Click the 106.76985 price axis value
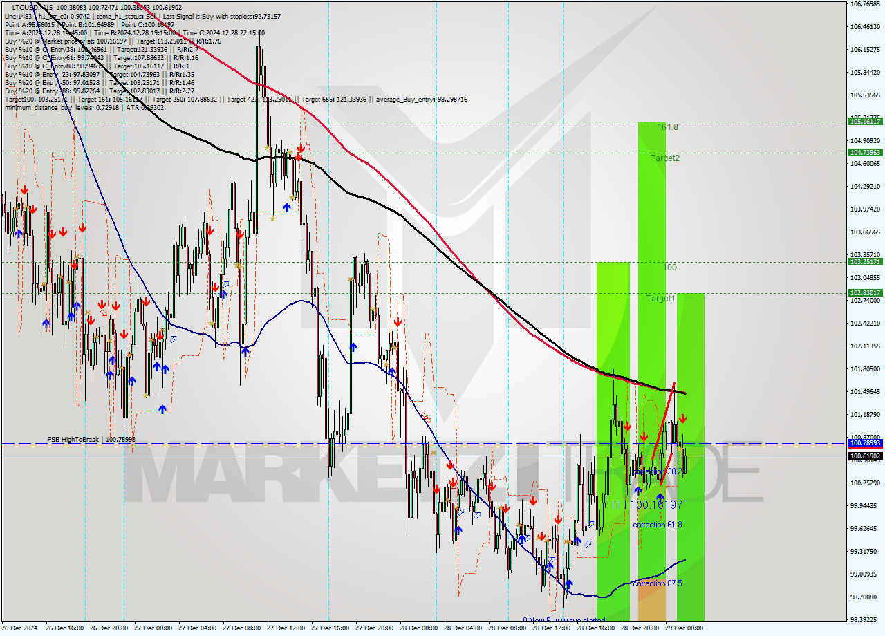 pyautogui.click(x=865, y=4)
